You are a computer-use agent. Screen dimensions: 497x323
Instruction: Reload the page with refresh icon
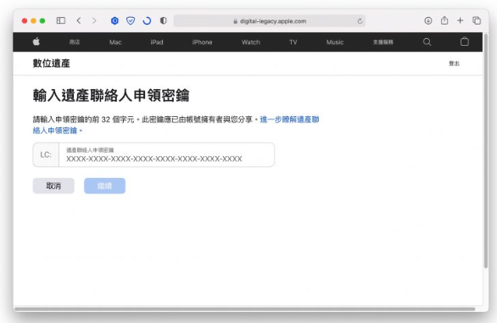(x=360, y=21)
